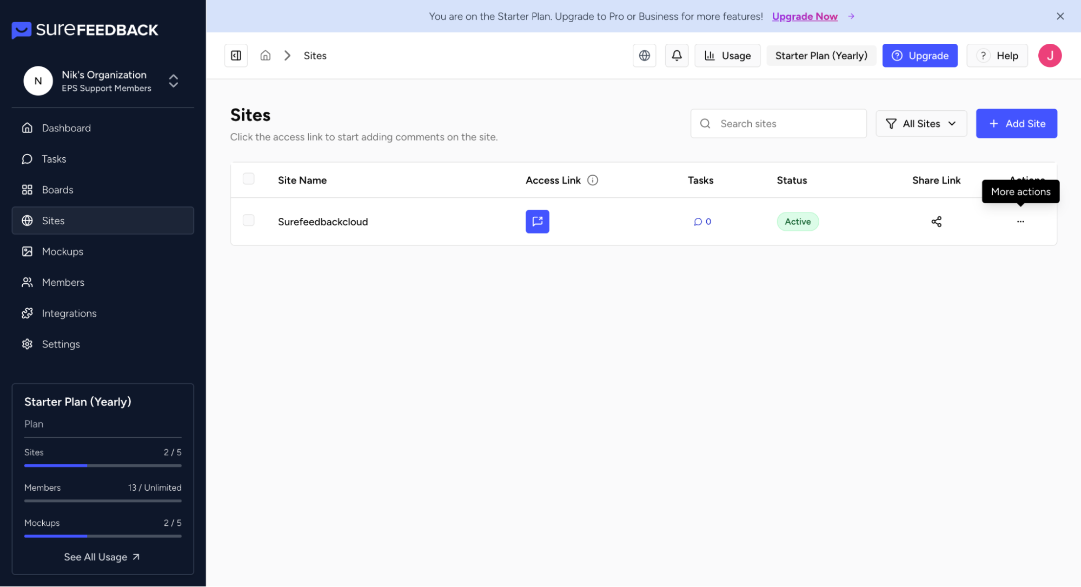Open the All Sites filter dropdown
The width and height of the screenshot is (1081, 587).
921,124
